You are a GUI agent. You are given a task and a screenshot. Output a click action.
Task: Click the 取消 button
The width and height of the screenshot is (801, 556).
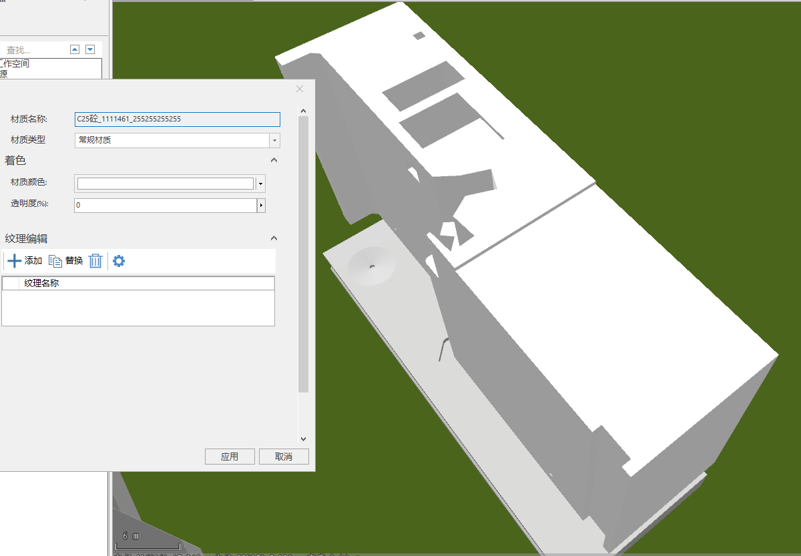tap(284, 457)
